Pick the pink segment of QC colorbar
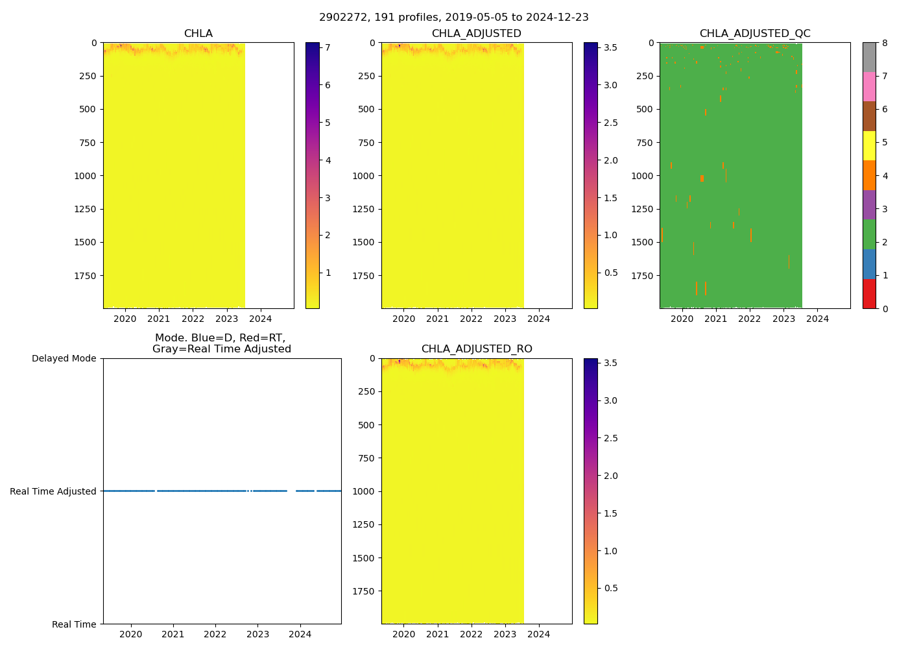The height and width of the screenshot is (649, 908). coord(869,86)
